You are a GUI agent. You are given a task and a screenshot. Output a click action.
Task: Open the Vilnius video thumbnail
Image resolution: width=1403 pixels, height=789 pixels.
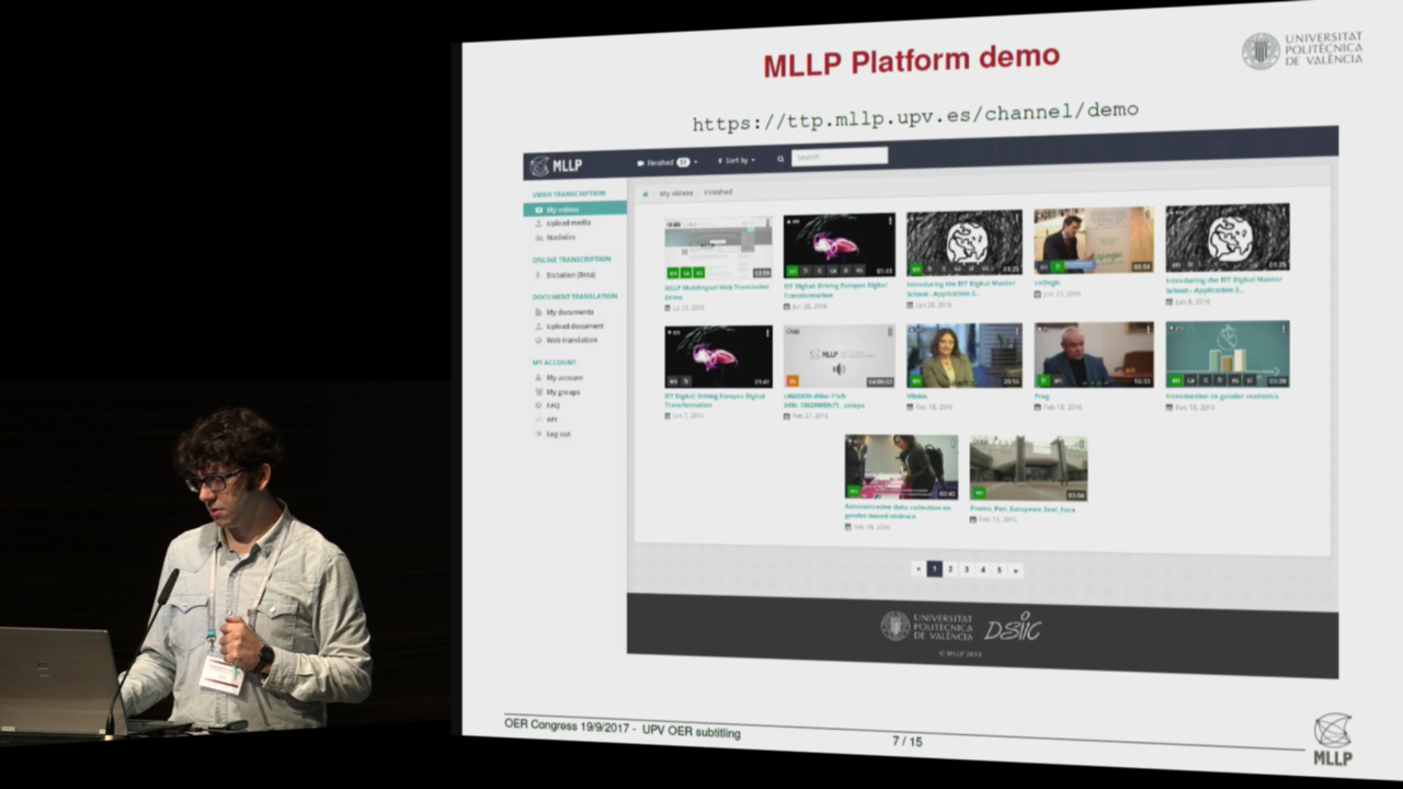[x=964, y=356]
